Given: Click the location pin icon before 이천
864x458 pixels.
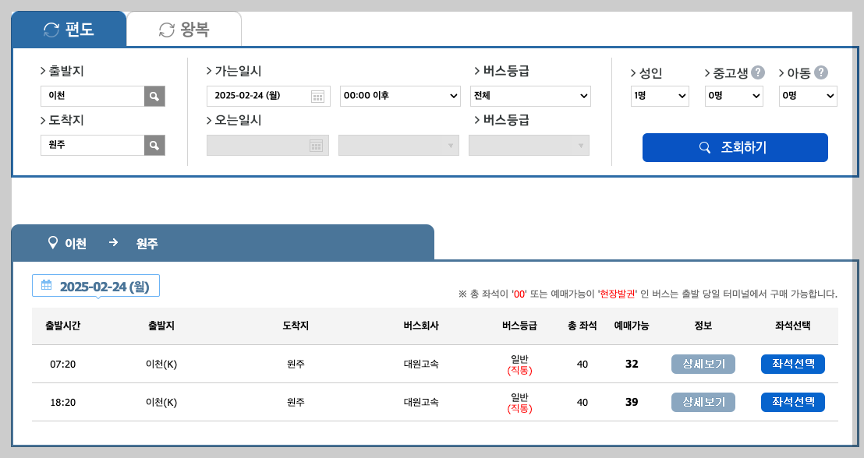Looking at the screenshot, I should (51, 243).
